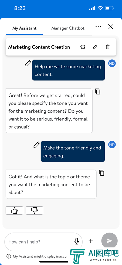Viewport: 122px width, 265px height.
Task: Open the three-dots more options menu
Action: point(98,27)
